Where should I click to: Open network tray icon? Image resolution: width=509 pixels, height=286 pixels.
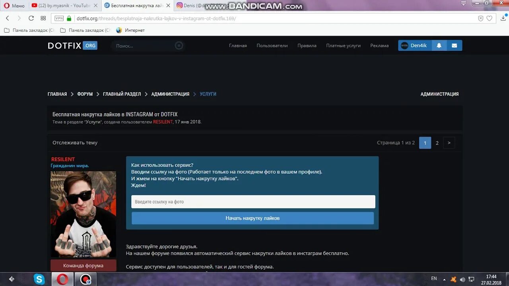tap(472, 279)
